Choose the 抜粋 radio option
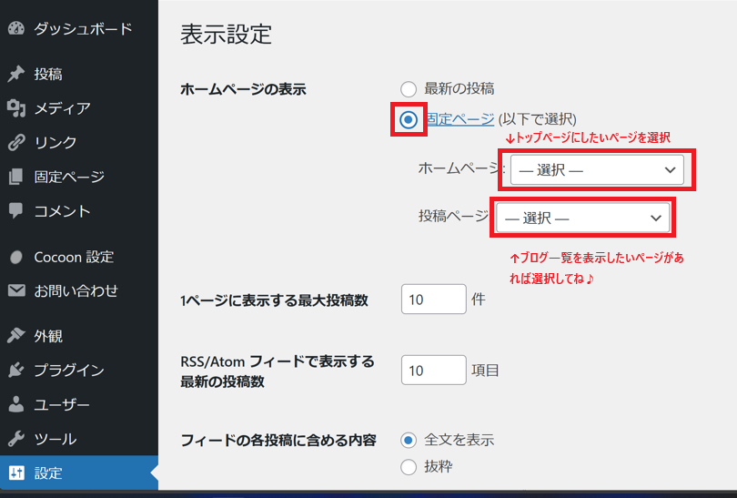 pos(409,467)
